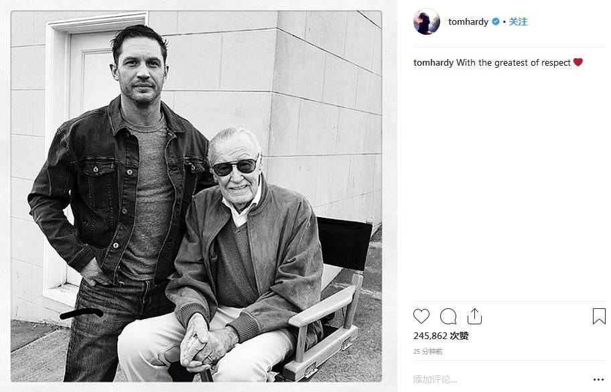This screenshot has height=392, width=611.
Task: Open the 25 分钟前 timestamp link
Action: tap(427, 351)
